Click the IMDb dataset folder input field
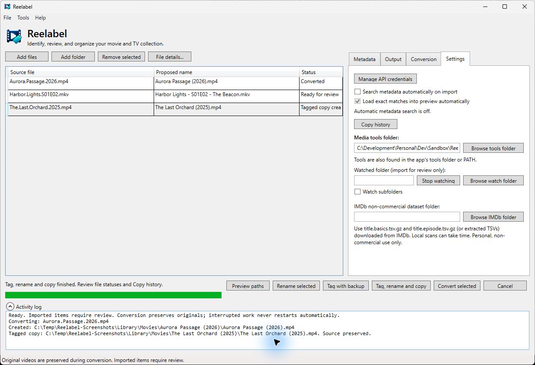Image resolution: width=535 pixels, height=365 pixels. (x=407, y=217)
